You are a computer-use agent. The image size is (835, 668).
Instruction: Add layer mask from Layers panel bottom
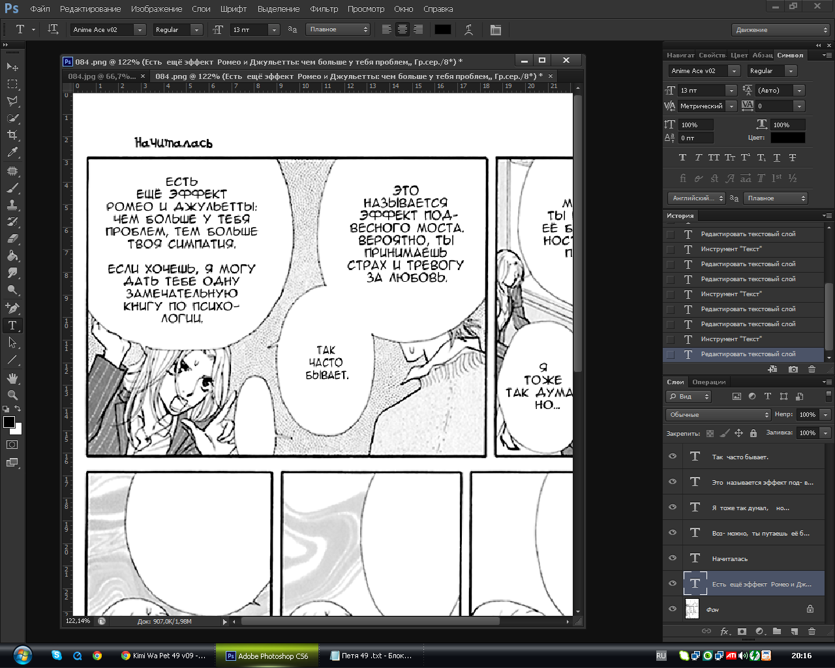(x=742, y=631)
